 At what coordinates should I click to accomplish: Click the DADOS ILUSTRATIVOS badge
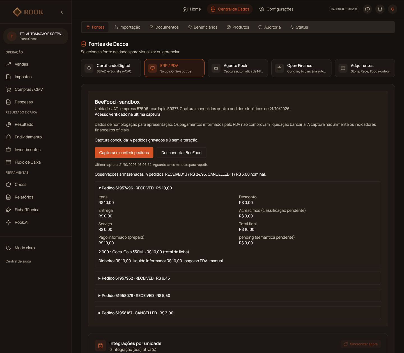pos(344,9)
